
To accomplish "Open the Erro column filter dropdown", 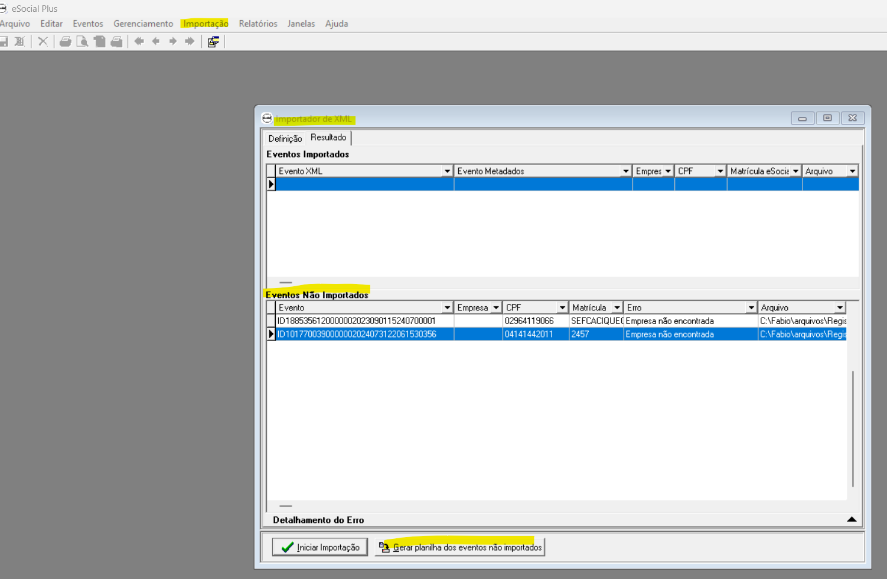I will [x=751, y=308].
